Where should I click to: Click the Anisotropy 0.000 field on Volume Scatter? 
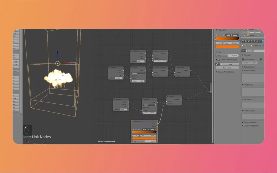tap(160, 61)
